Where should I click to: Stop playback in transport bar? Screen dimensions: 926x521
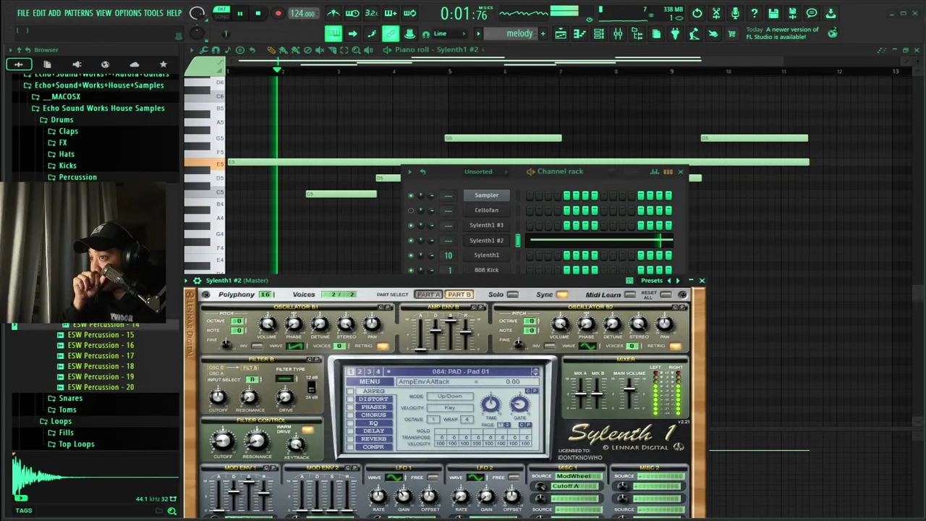point(258,14)
